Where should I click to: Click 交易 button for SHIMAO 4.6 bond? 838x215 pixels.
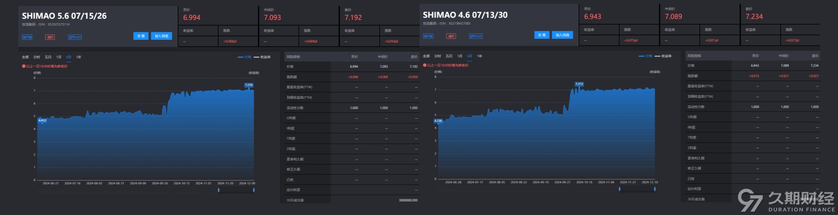pyautogui.click(x=542, y=35)
